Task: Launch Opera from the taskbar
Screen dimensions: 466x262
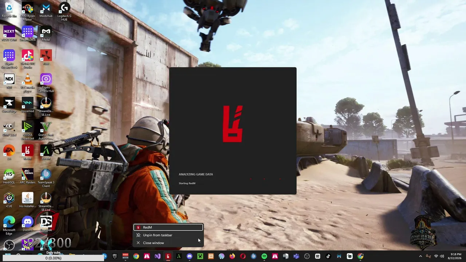Action: pyautogui.click(x=243, y=256)
